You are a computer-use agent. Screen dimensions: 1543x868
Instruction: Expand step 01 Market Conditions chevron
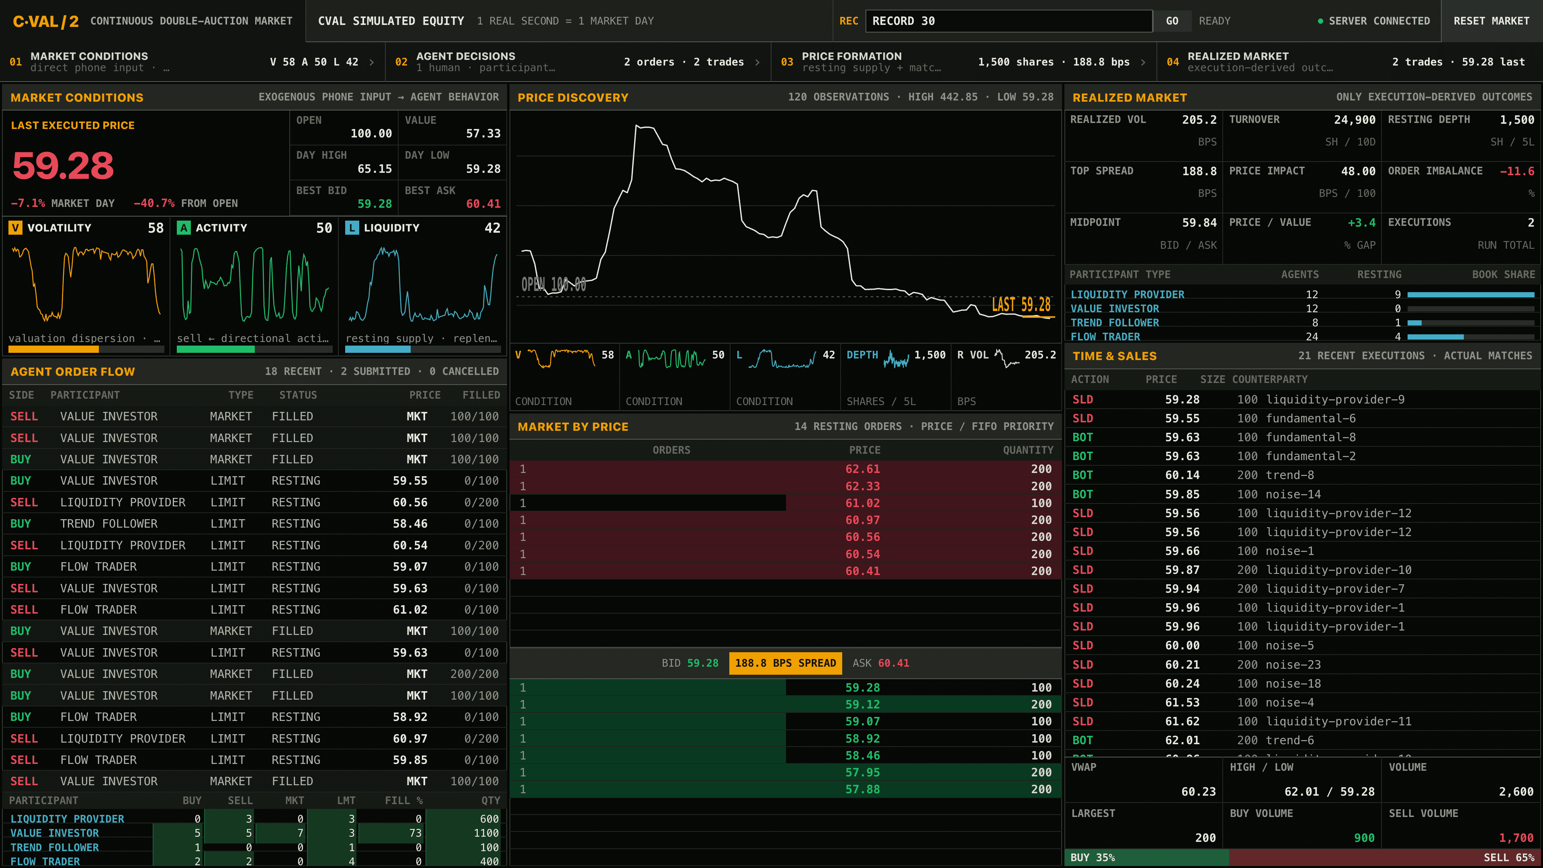click(x=372, y=62)
